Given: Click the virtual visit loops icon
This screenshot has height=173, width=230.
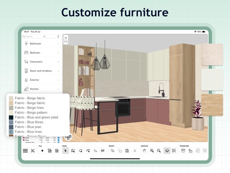Looking at the screenshot, I should (68, 137).
